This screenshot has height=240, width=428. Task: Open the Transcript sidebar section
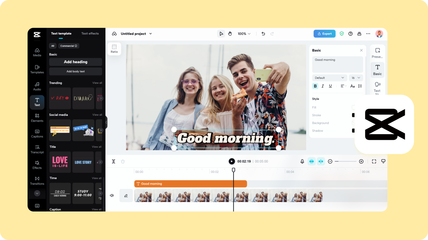(x=37, y=149)
